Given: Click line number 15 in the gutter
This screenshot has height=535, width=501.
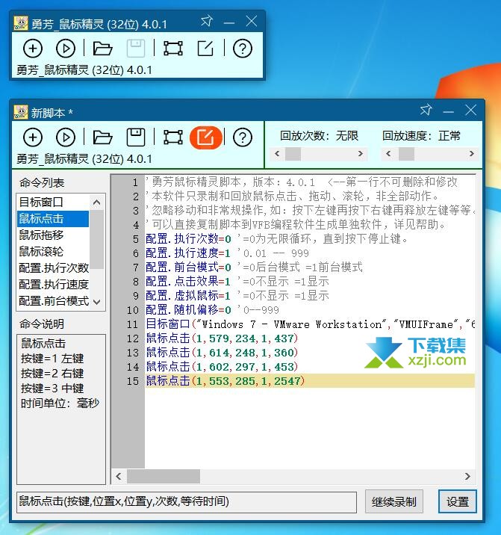Looking at the screenshot, I should point(133,381).
